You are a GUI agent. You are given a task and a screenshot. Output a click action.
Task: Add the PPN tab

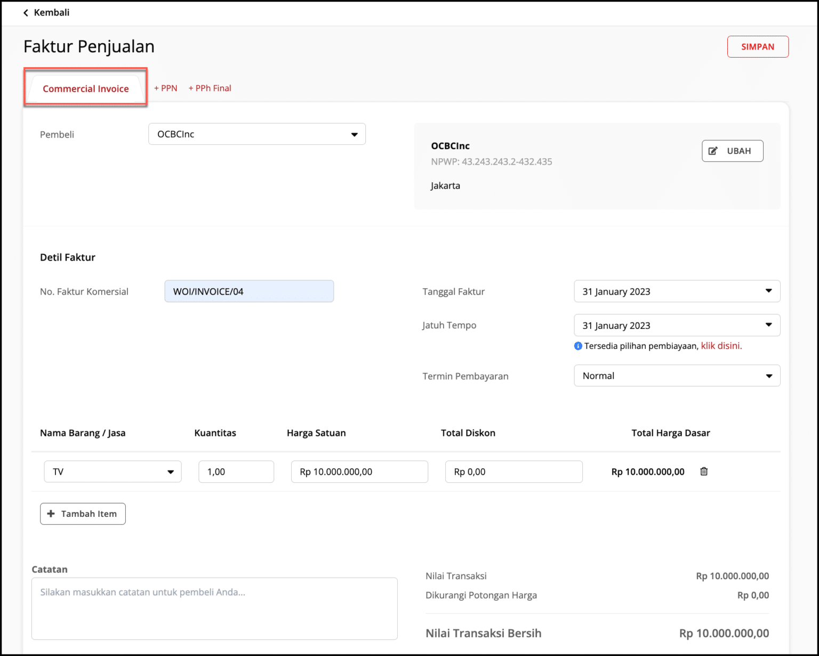pos(166,88)
